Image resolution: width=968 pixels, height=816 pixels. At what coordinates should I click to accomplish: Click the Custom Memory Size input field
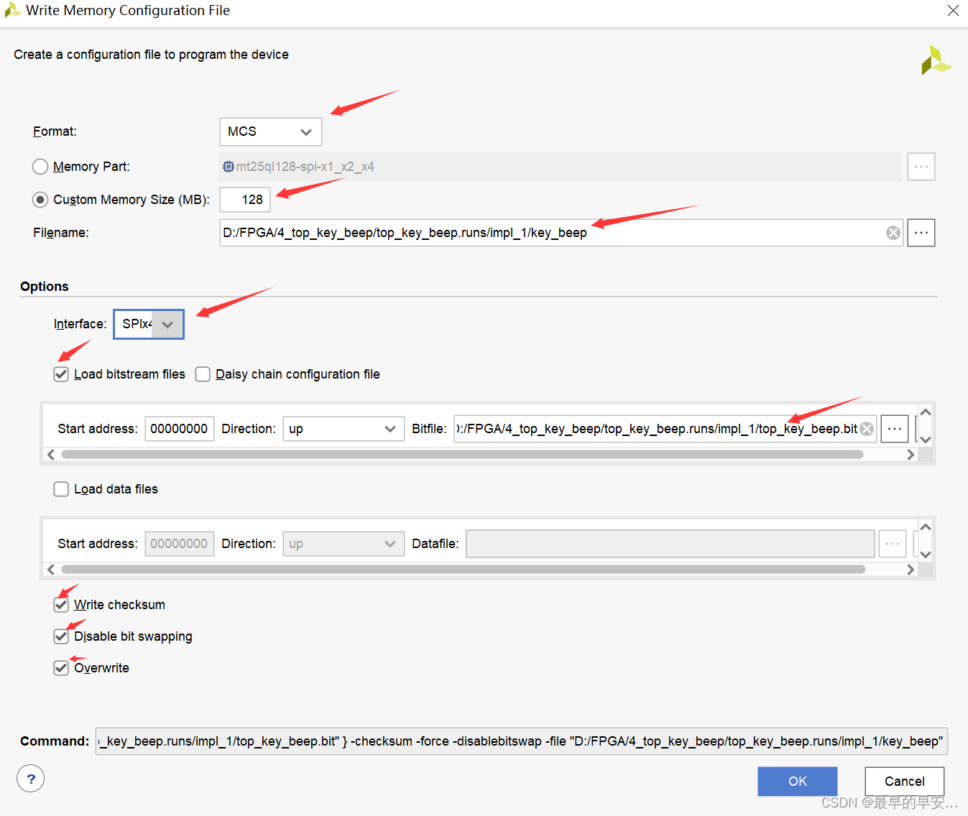point(245,200)
